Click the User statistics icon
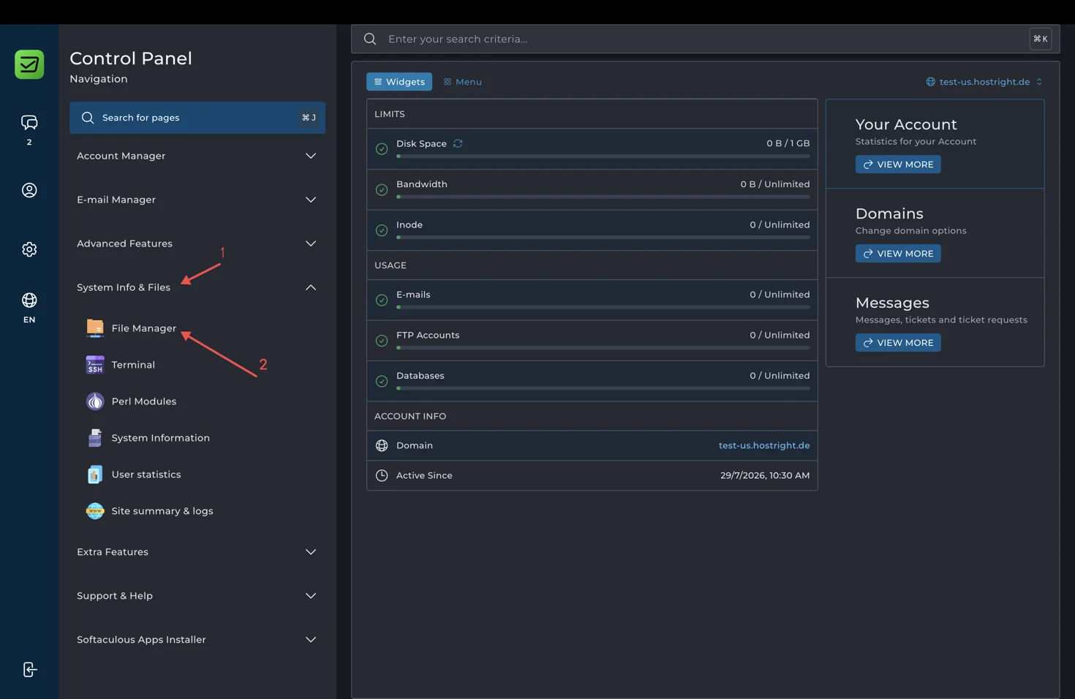Screen dimensions: 1075x699 coord(95,475)
